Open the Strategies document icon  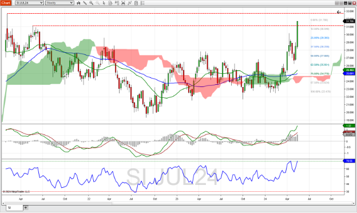[136, 3]
